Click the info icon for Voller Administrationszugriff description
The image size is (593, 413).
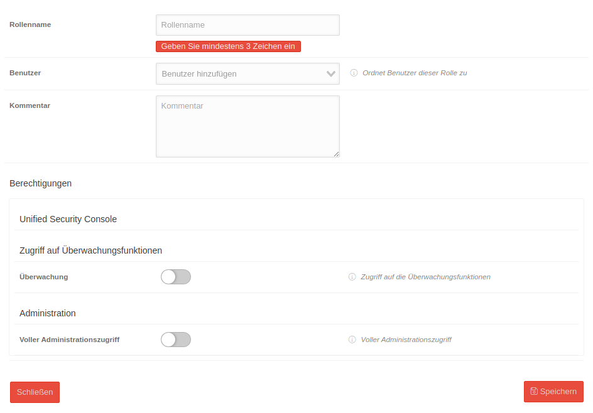click(x=352, y=340)
